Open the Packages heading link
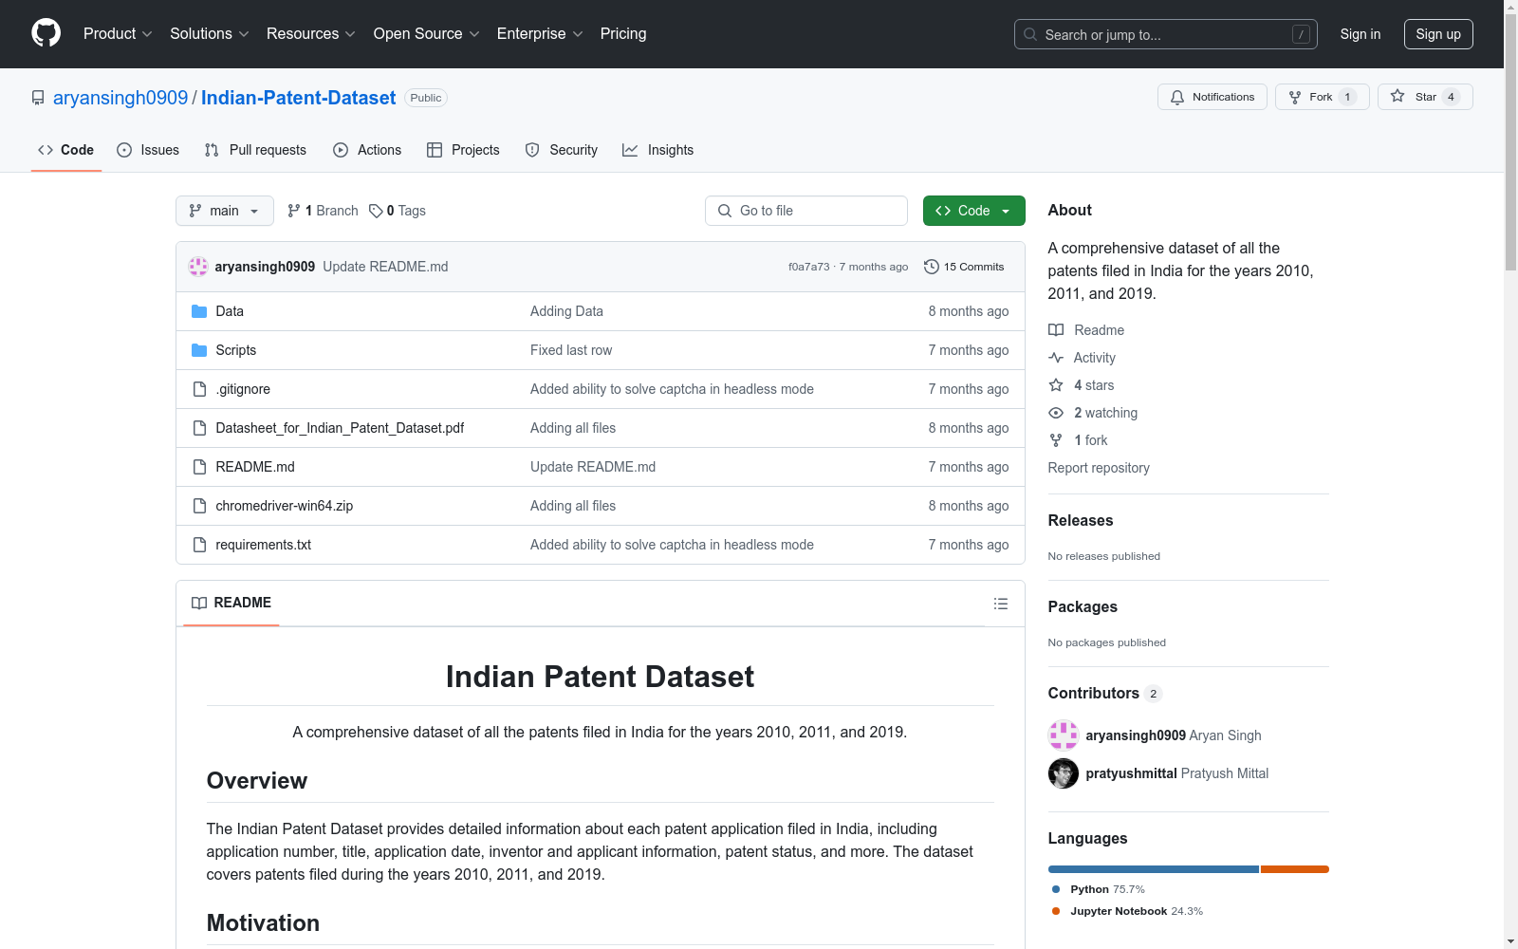The width and height of the screenshot is (1518, 949). pos(1083,606)
